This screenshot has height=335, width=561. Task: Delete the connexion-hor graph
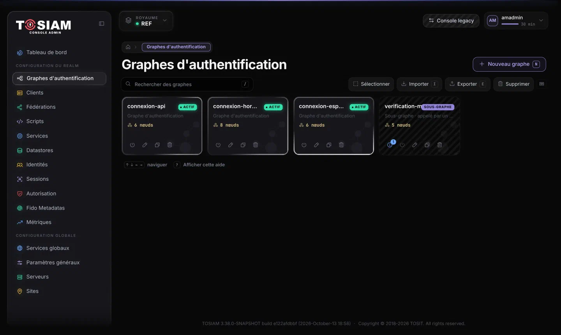point(256,145)
